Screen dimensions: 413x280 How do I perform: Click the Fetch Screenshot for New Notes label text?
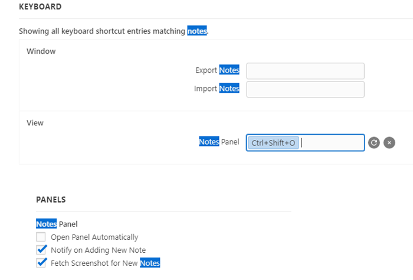(105, 263)
